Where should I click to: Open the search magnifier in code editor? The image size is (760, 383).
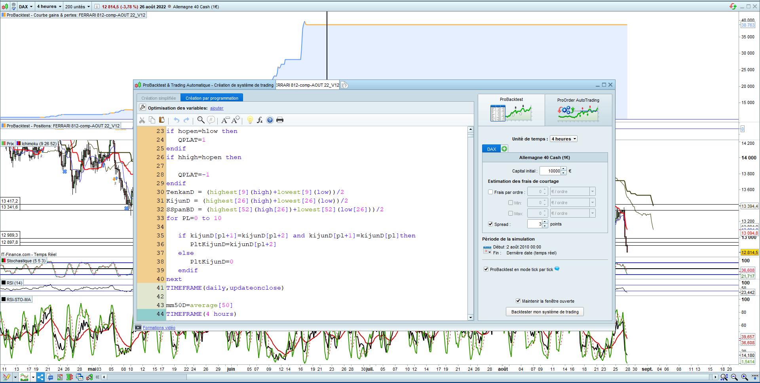[x=201, y=120]
